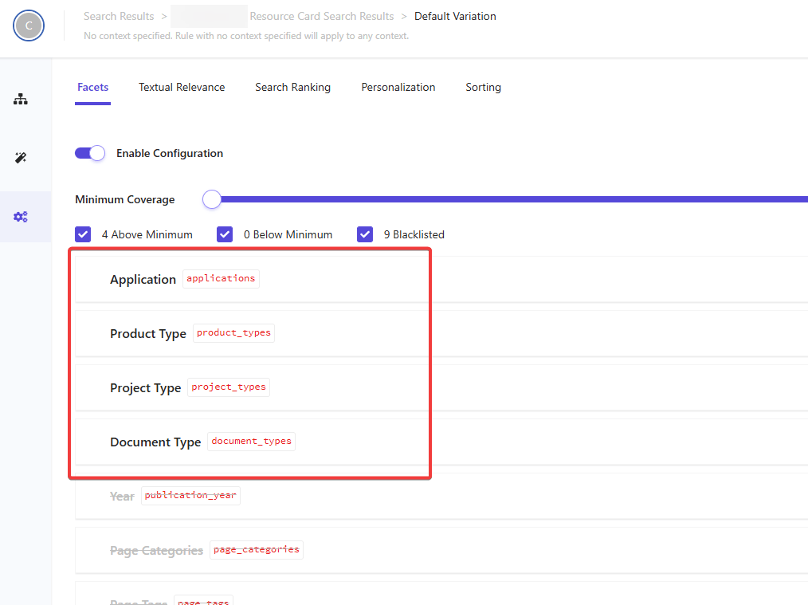Screen dimensions: 808x605
Task: Open the magic wand sidebar icon
Action: (21, 158)
